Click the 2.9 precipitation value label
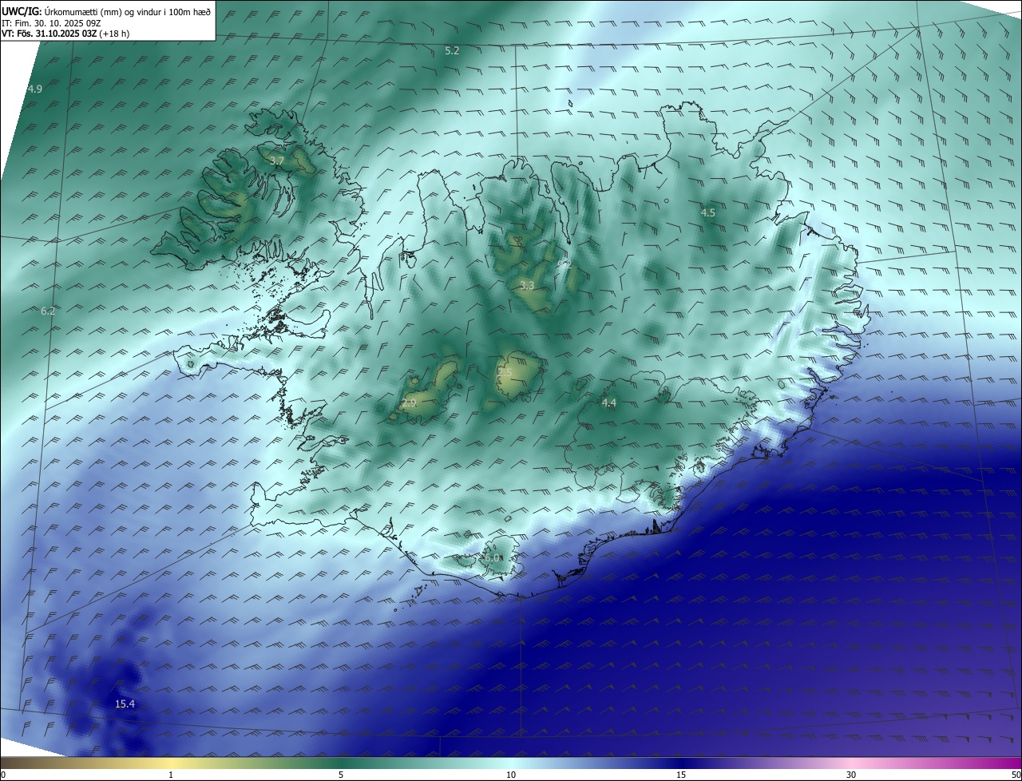The width and height of the screenshot is (1022, 781). coord(409,403)
